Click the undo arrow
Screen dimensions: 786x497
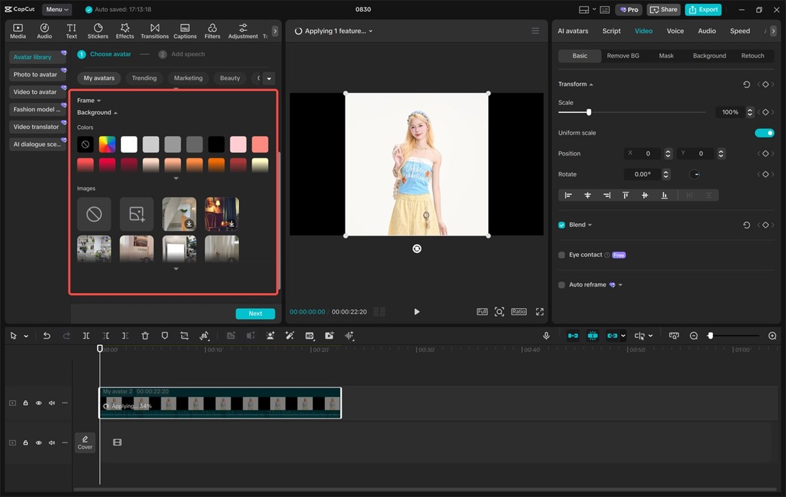click(x=47, y=336)
